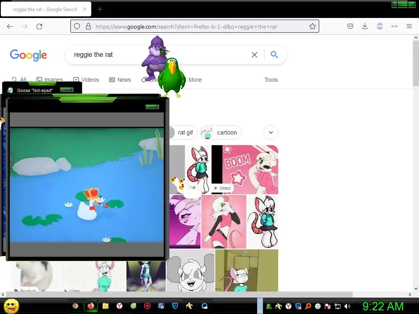Open the red target icon taskbar app
The height and width of the screenshot is (314, 419).
[147, 306]
